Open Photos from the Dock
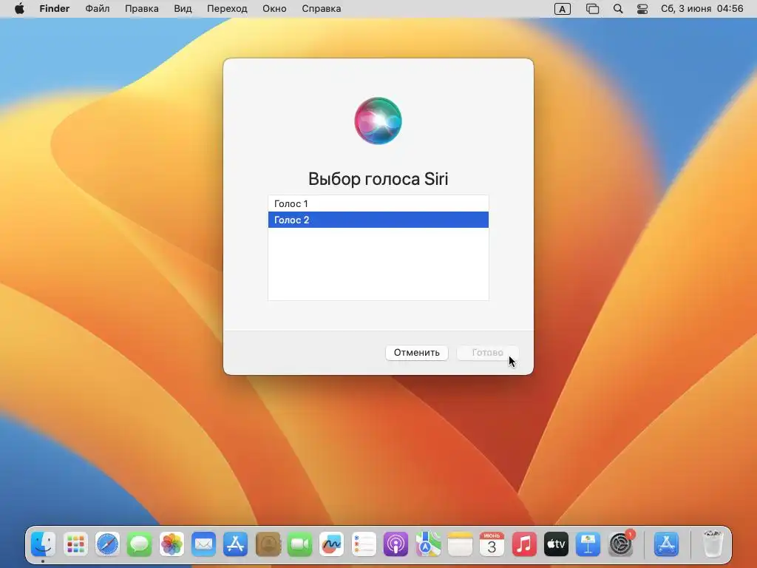This screenshot has width=757, height=568. coord(172,545)
